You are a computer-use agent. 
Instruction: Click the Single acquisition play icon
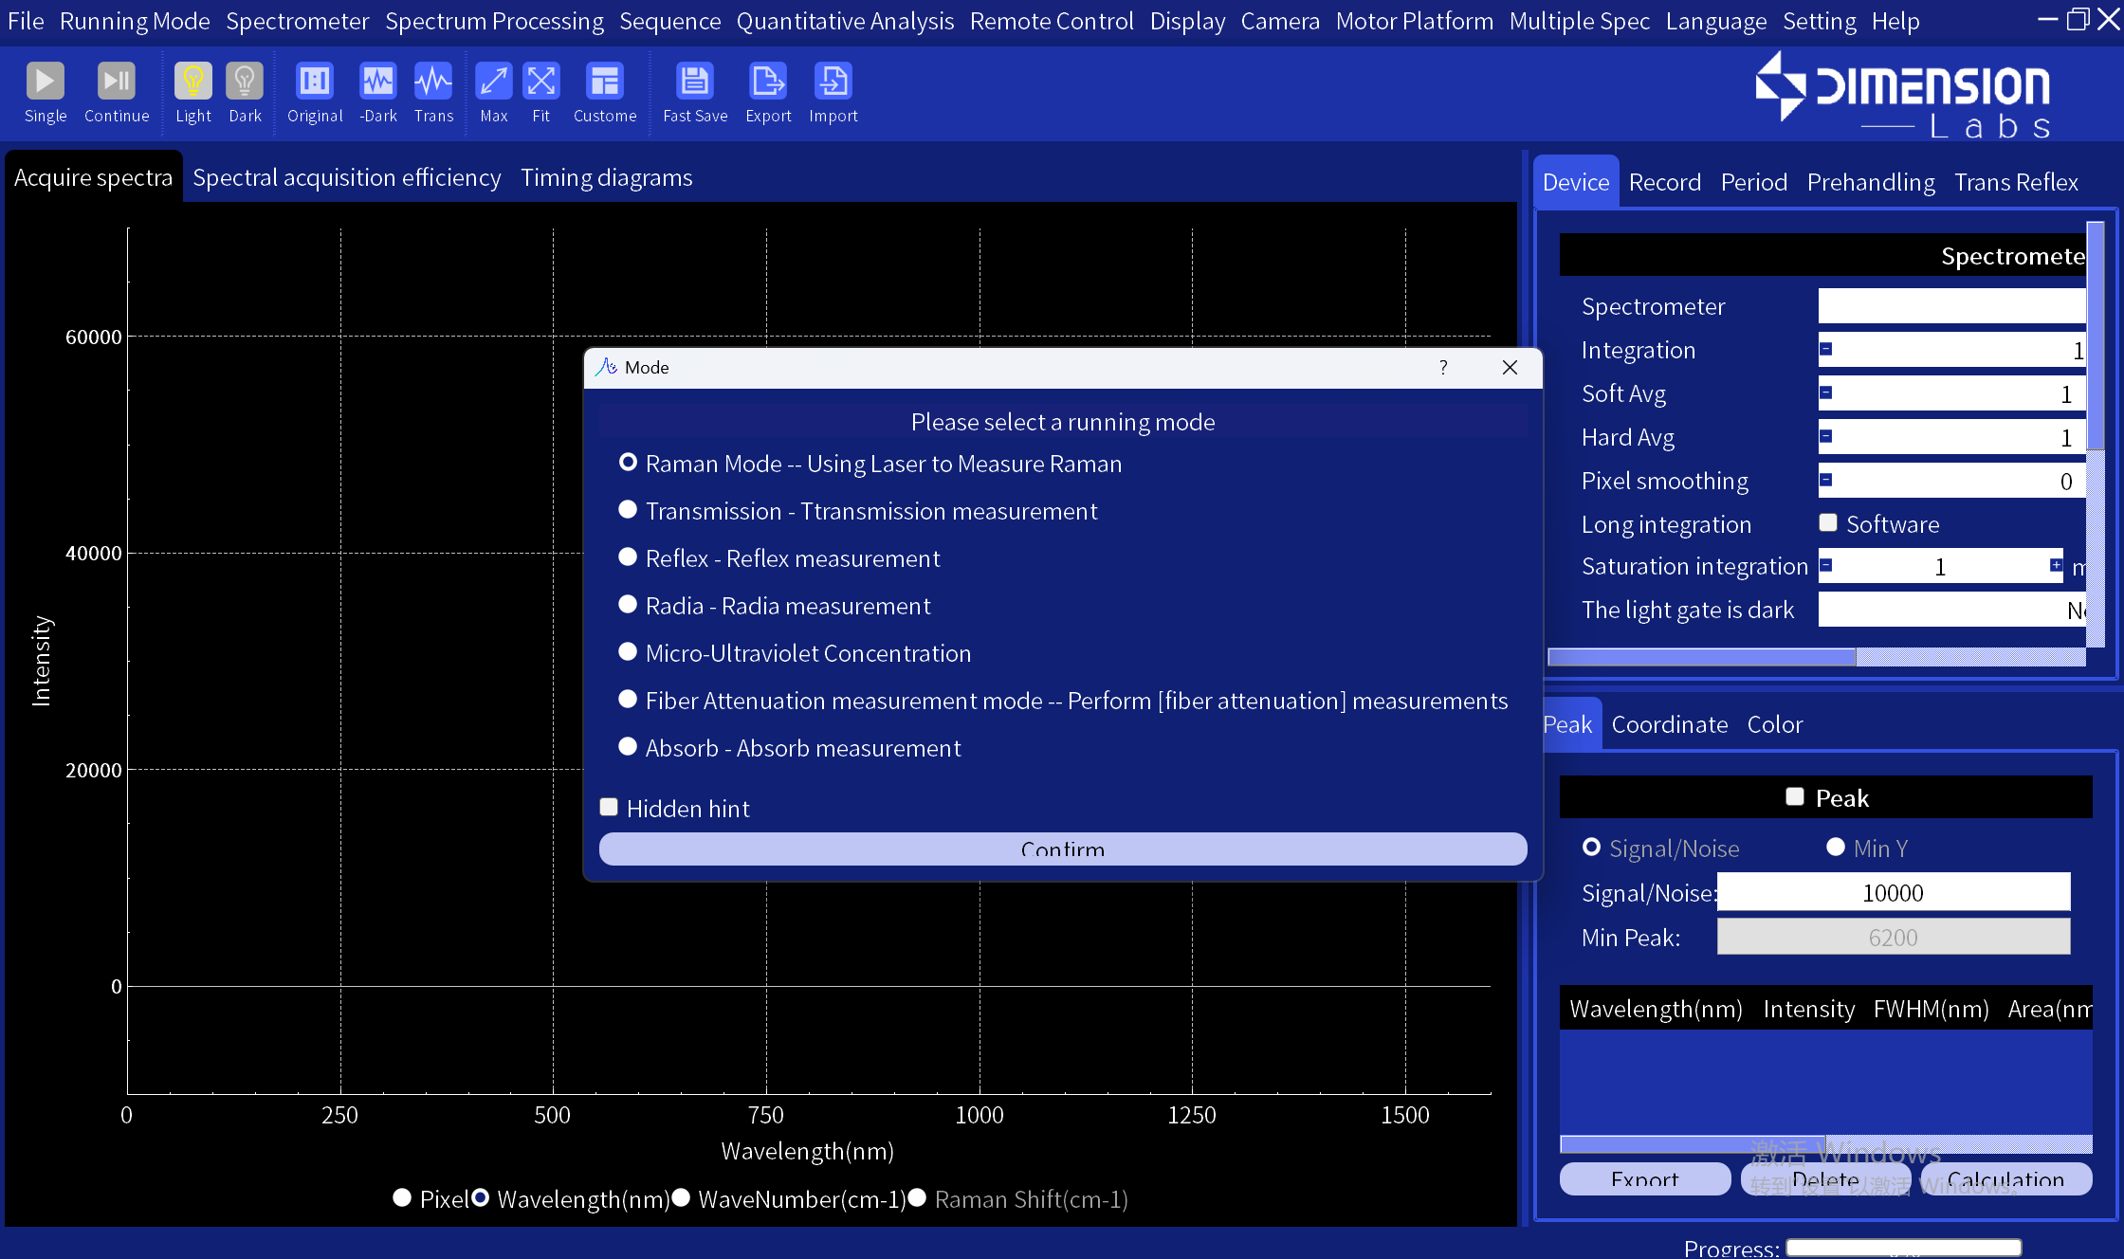(x=45, y=82)
